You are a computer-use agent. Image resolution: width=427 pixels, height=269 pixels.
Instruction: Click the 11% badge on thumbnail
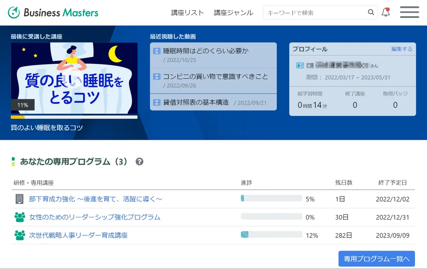23,105
